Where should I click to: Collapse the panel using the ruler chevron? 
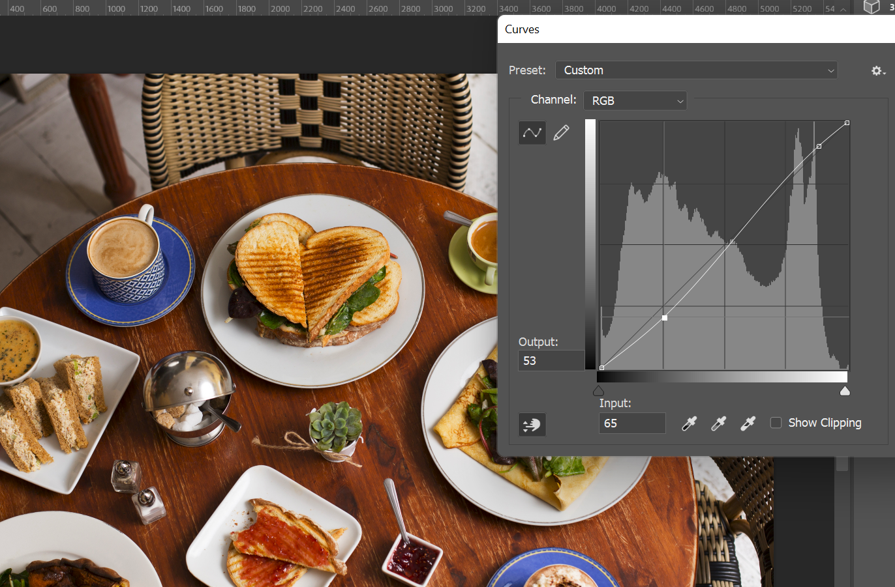coord(843,9)
